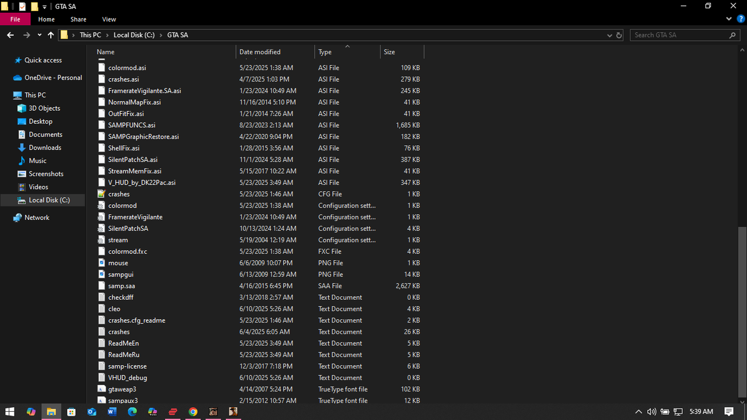Viewport: 747px width, 420px height.
Task: Sort by the Name column header
Action: pos(165,52)
